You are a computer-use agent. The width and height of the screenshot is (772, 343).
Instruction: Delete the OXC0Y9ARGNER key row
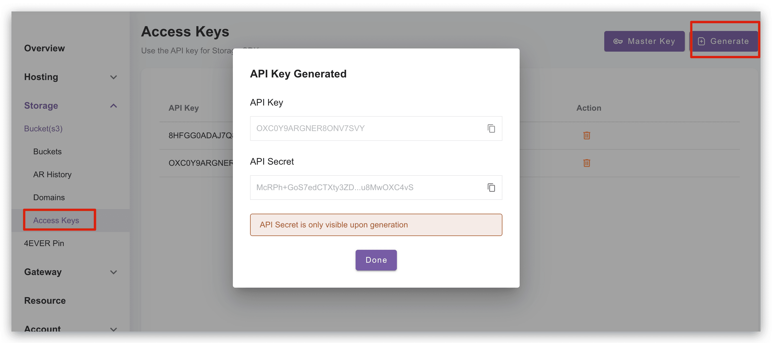(586, 163)
